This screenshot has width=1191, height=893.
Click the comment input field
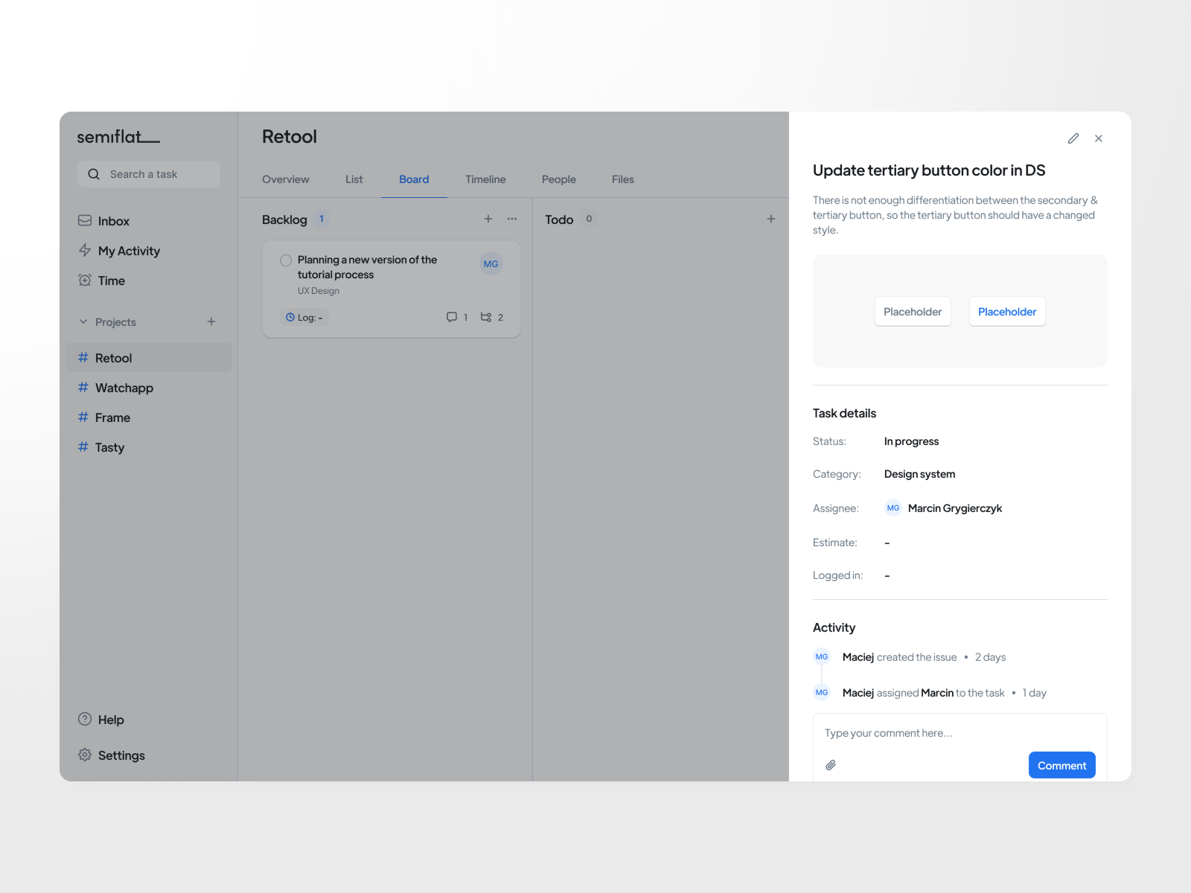coord(930,733)
